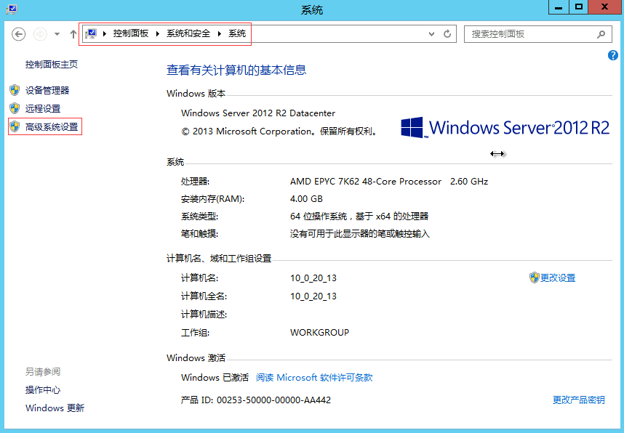Open help via blue question mark
The image size is (624, 433).
point(612,55)
